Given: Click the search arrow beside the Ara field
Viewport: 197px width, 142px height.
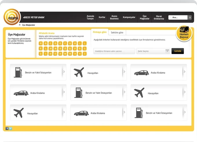Looking at the screenshot, I should pos(190,17).
